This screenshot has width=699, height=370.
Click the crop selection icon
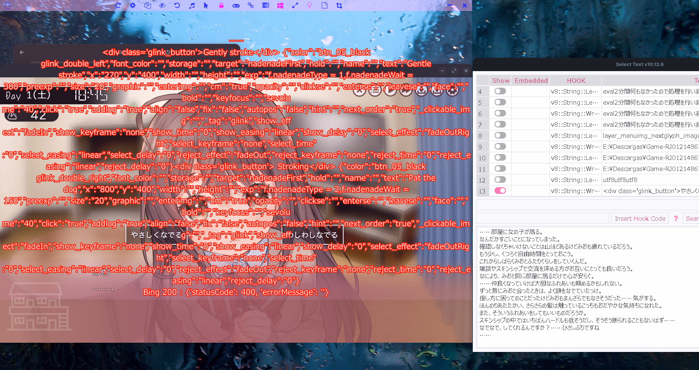[x=339, y=5]
